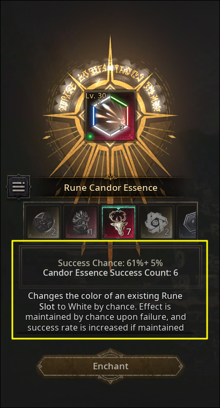Click the teal marker above the selected essence
The width and height of the screenshot is (220, 408).
pyautogui.click(x=119, y=209)
